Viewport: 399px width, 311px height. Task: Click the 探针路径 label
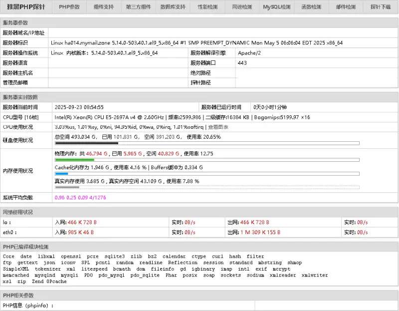[x=200, y=83]
